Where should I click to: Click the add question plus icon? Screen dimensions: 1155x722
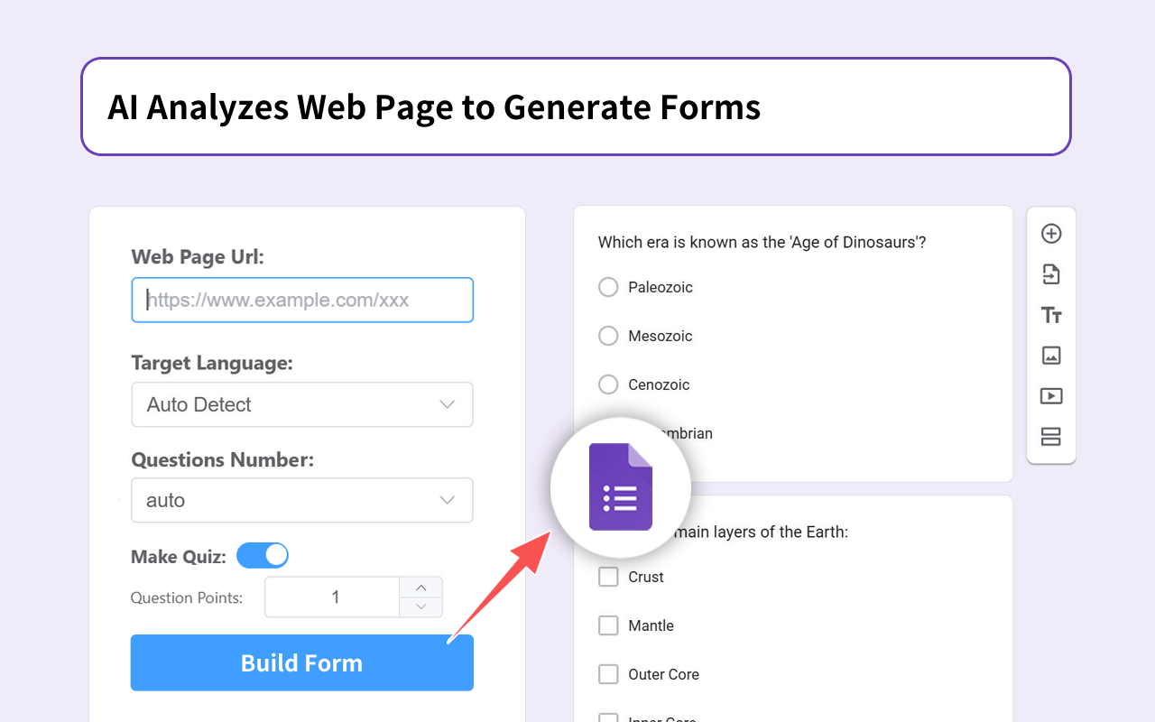click(1051, 234)
